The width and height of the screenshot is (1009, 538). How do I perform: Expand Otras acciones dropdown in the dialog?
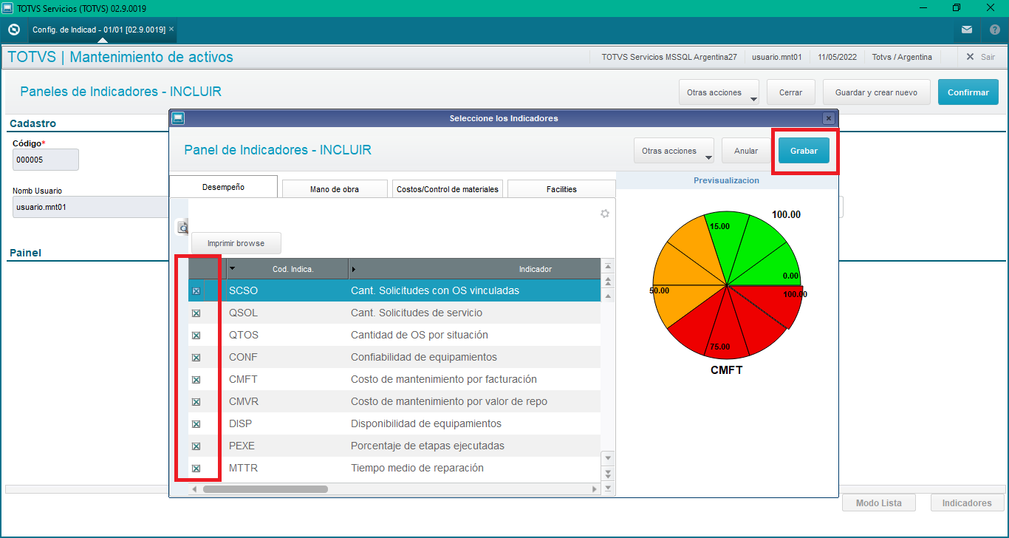tap(708, 157)
